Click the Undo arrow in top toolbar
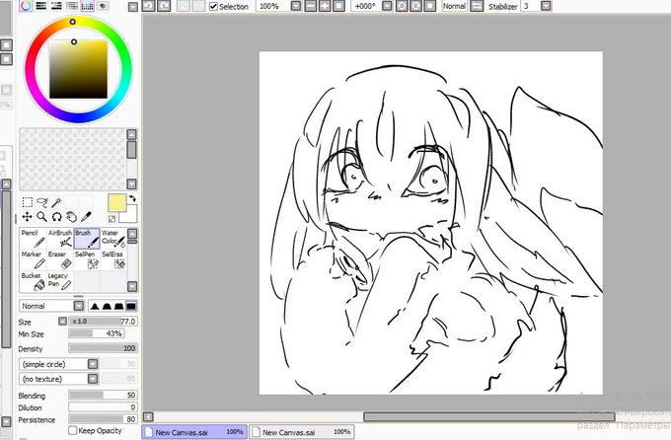Image resolution: width=671 pixels, height=440 pixels. coord(148,6)
